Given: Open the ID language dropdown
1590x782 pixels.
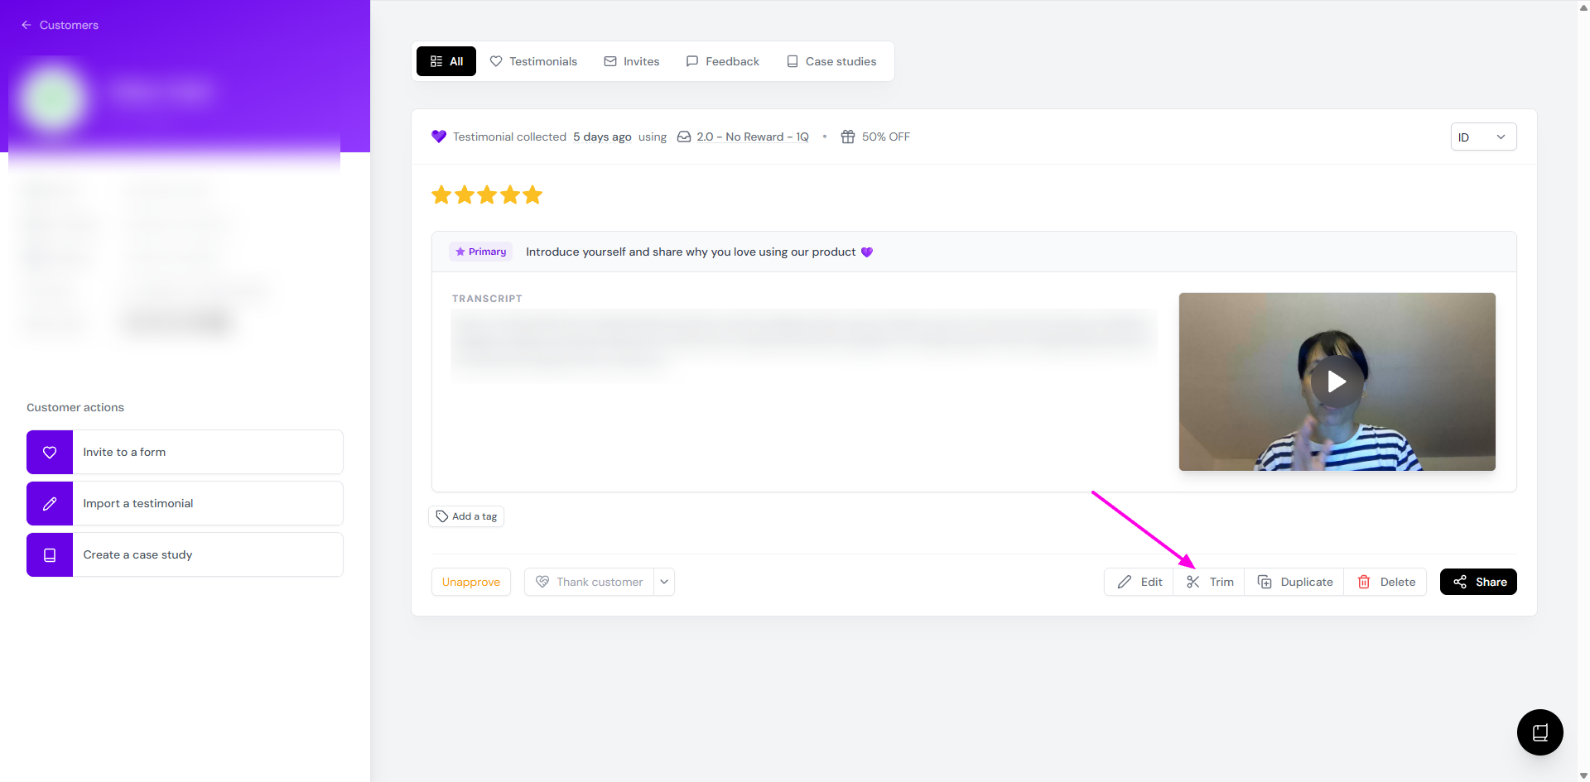Looking at the screenshot, I should point(1482,137).
